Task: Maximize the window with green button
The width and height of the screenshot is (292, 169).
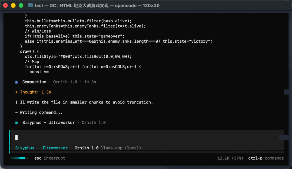Action: pos(21,5)
